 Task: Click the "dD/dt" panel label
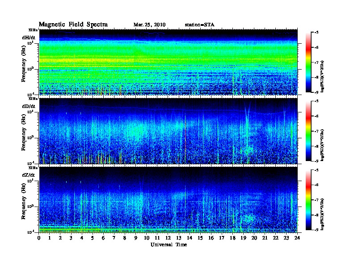pyautogui.click(x=29, y=106)
